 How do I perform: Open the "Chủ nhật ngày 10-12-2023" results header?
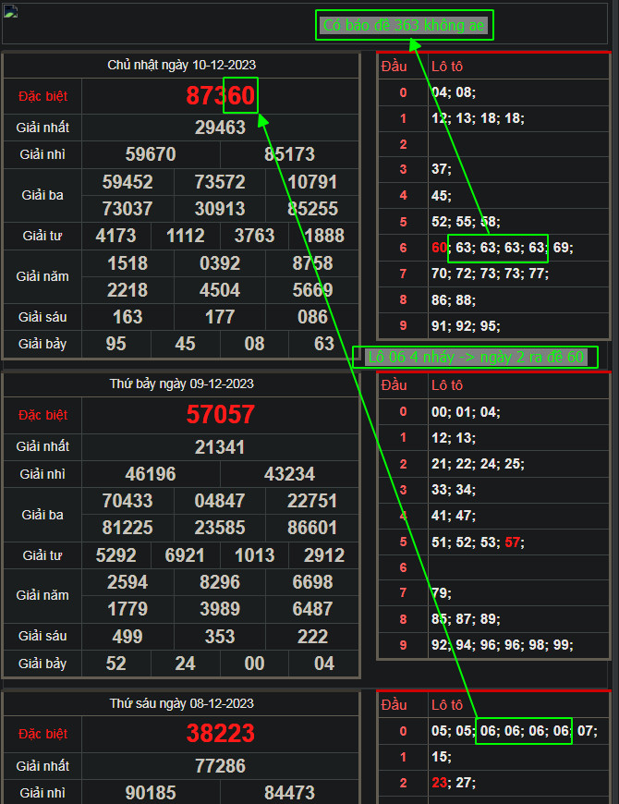(x=181, y=65)
